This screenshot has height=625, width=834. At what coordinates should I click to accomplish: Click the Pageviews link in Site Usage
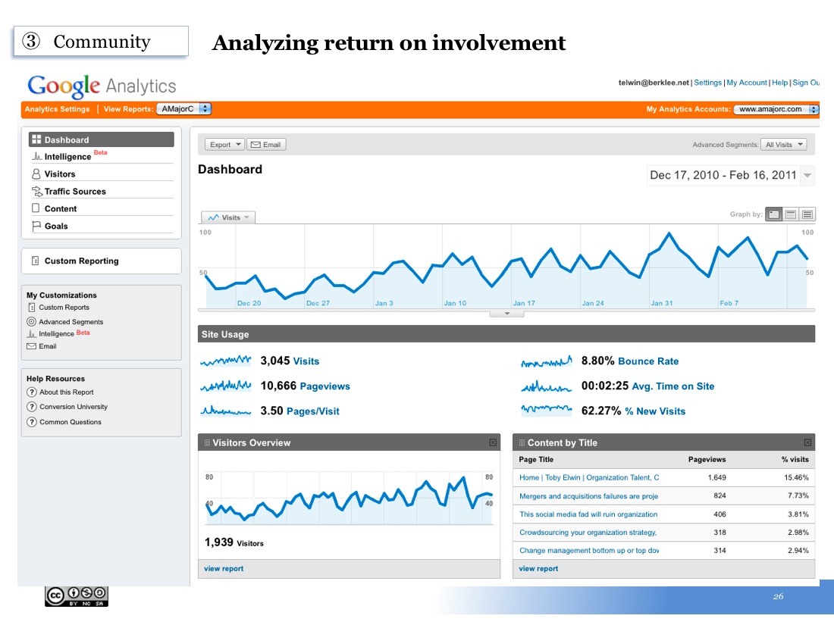pyautogui.click(x=325, y=386)
